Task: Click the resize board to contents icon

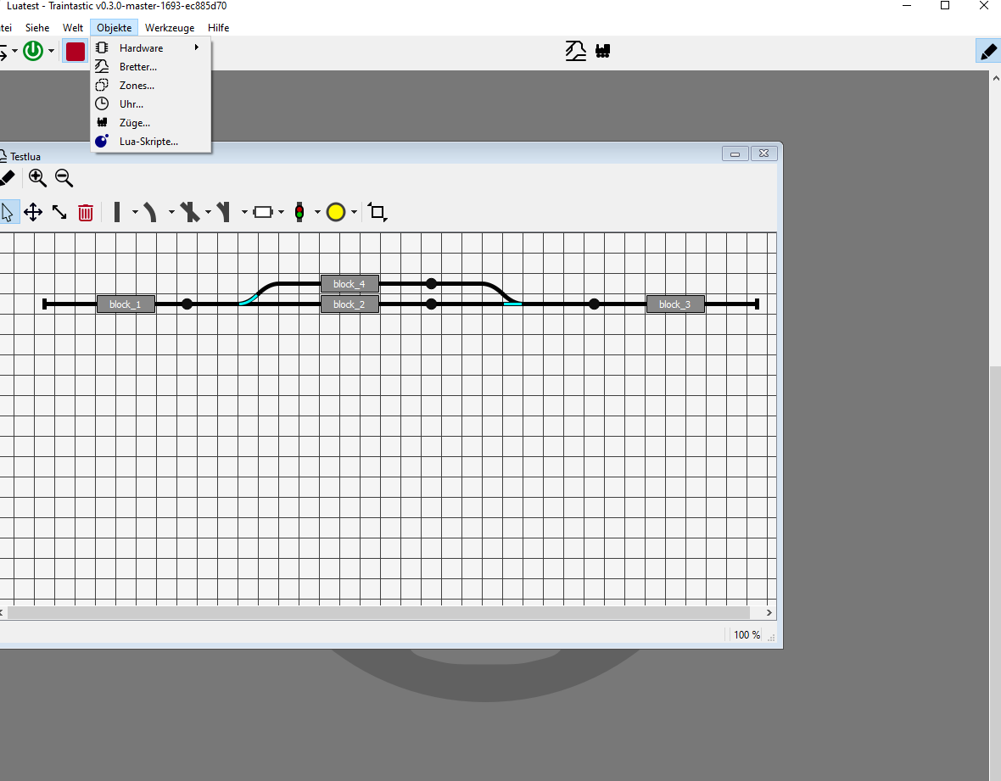Action: tap(377, 212)
